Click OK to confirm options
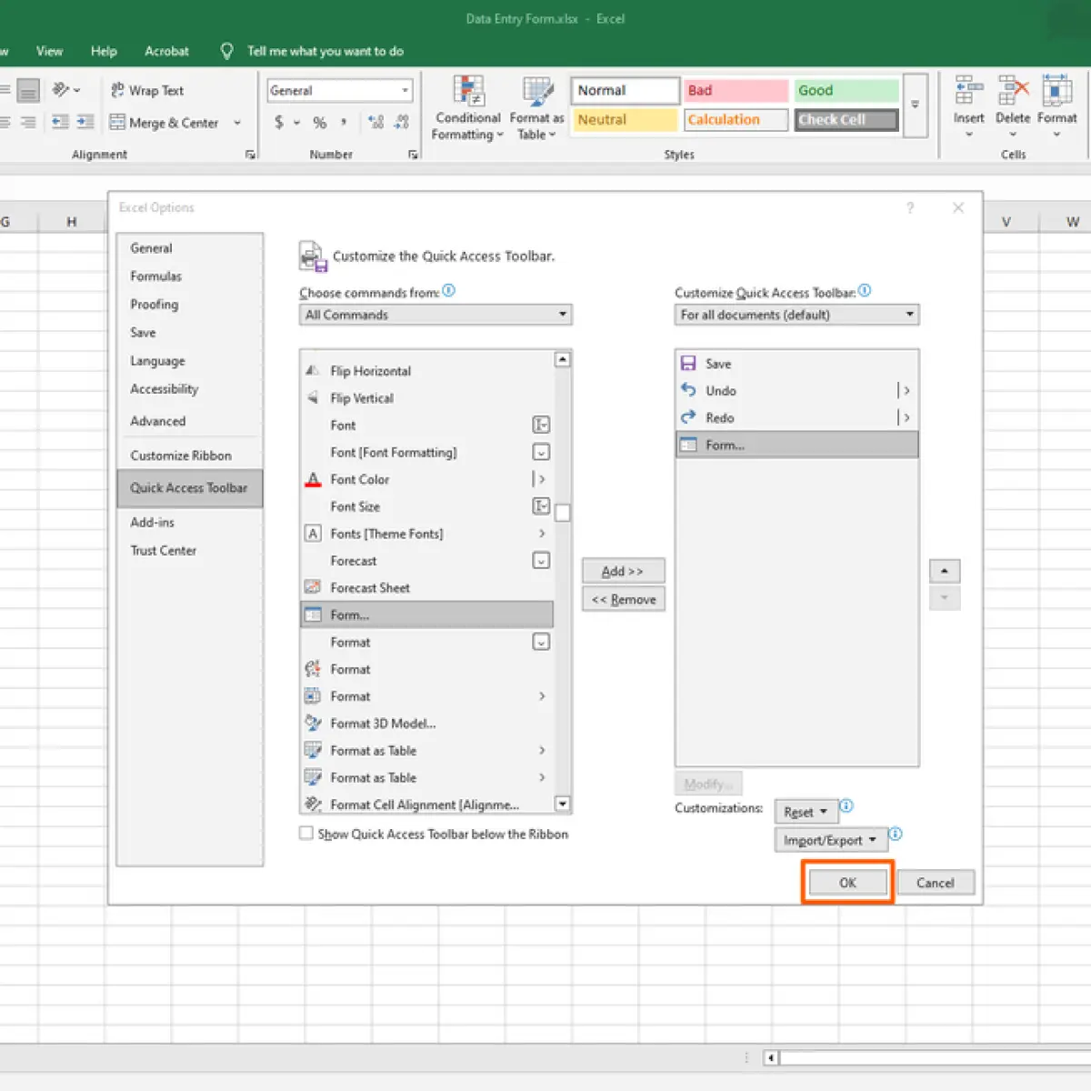Image resolution: width=1091 pixels, height=1091 pixels. (x=847, y=883)
